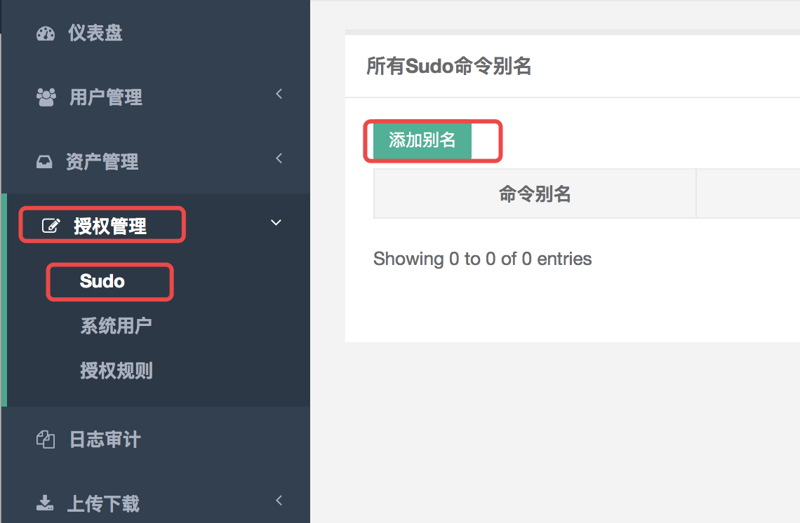Screen dimensions: 800x523
Task: Collapse the 授权管理 down chevron
Action: coord(276,223)
